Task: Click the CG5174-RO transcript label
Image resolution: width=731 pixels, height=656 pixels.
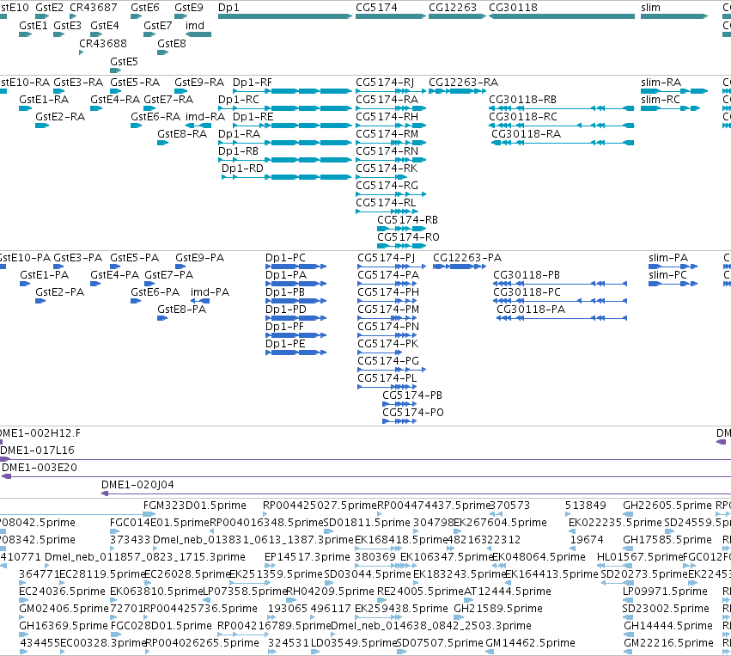Action: [408, 237]
